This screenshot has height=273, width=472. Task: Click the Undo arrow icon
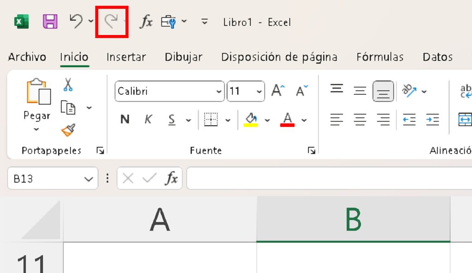(x=76, y=21)
